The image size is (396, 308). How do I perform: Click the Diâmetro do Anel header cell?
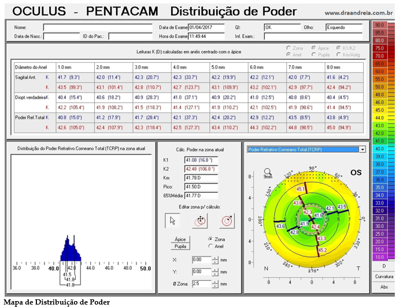pos(35,67)
